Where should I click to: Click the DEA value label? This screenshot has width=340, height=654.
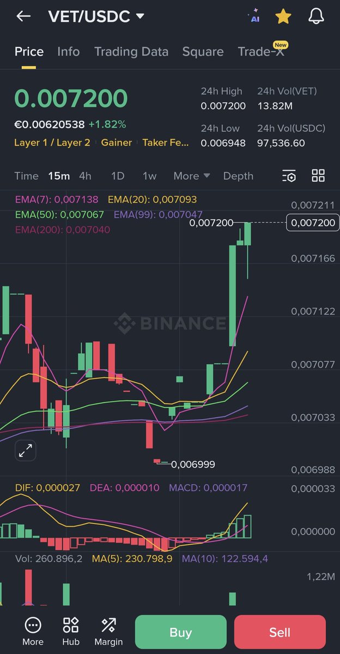[124, 488]
